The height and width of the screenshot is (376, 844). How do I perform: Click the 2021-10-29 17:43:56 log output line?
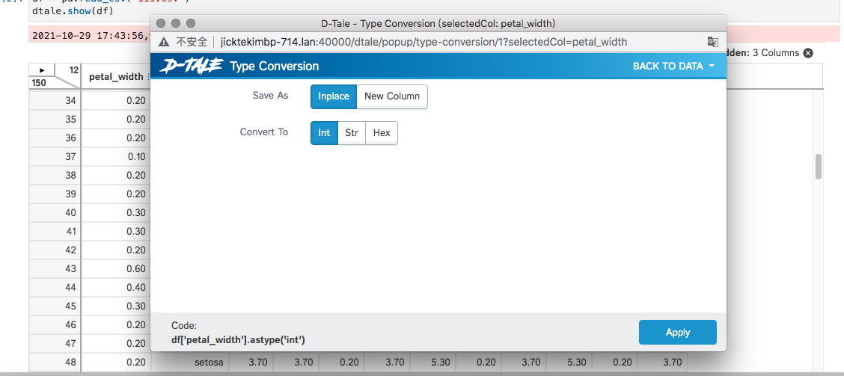[x=91, y=35]
